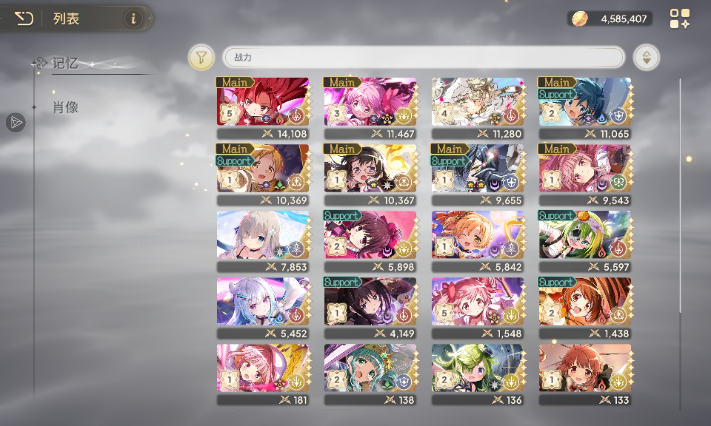The height and width of the screenshot is (426, 711).
Task: Switch to the 肖像 tab
Action: click(x=65, y=107)
